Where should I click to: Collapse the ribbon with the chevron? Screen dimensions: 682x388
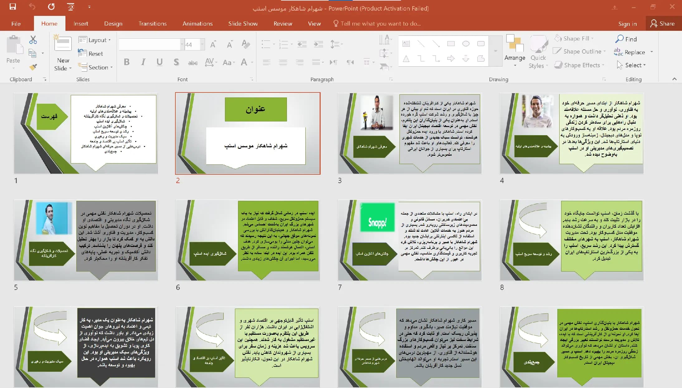click(675, 79)
